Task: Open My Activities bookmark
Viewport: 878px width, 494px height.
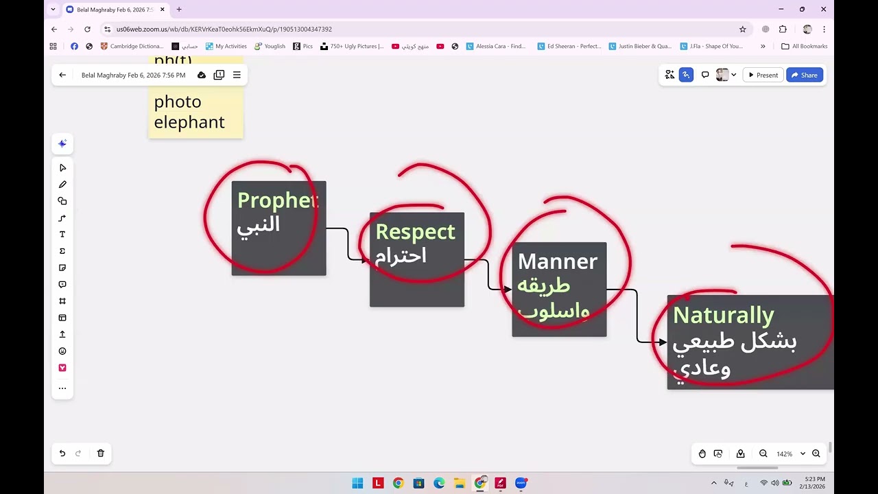Action: click(226, 46)
